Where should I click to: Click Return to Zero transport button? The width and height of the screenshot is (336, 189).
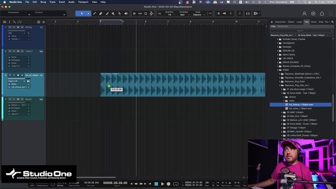click(150, 184)
